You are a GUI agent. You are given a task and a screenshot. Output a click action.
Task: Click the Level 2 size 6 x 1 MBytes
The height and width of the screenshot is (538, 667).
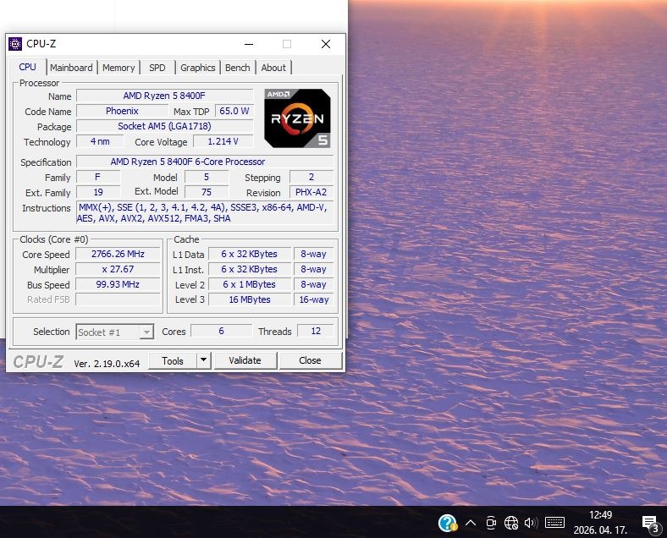[x=250, y=284]
